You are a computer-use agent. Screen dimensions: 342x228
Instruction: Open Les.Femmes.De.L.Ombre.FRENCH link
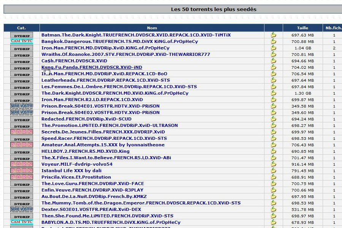[119, 87]
